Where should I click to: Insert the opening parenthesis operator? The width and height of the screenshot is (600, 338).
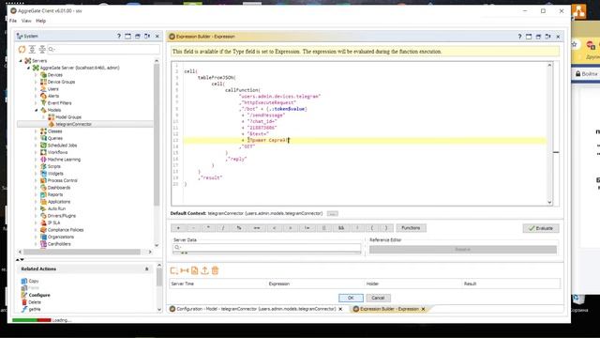tap(372, 228)
